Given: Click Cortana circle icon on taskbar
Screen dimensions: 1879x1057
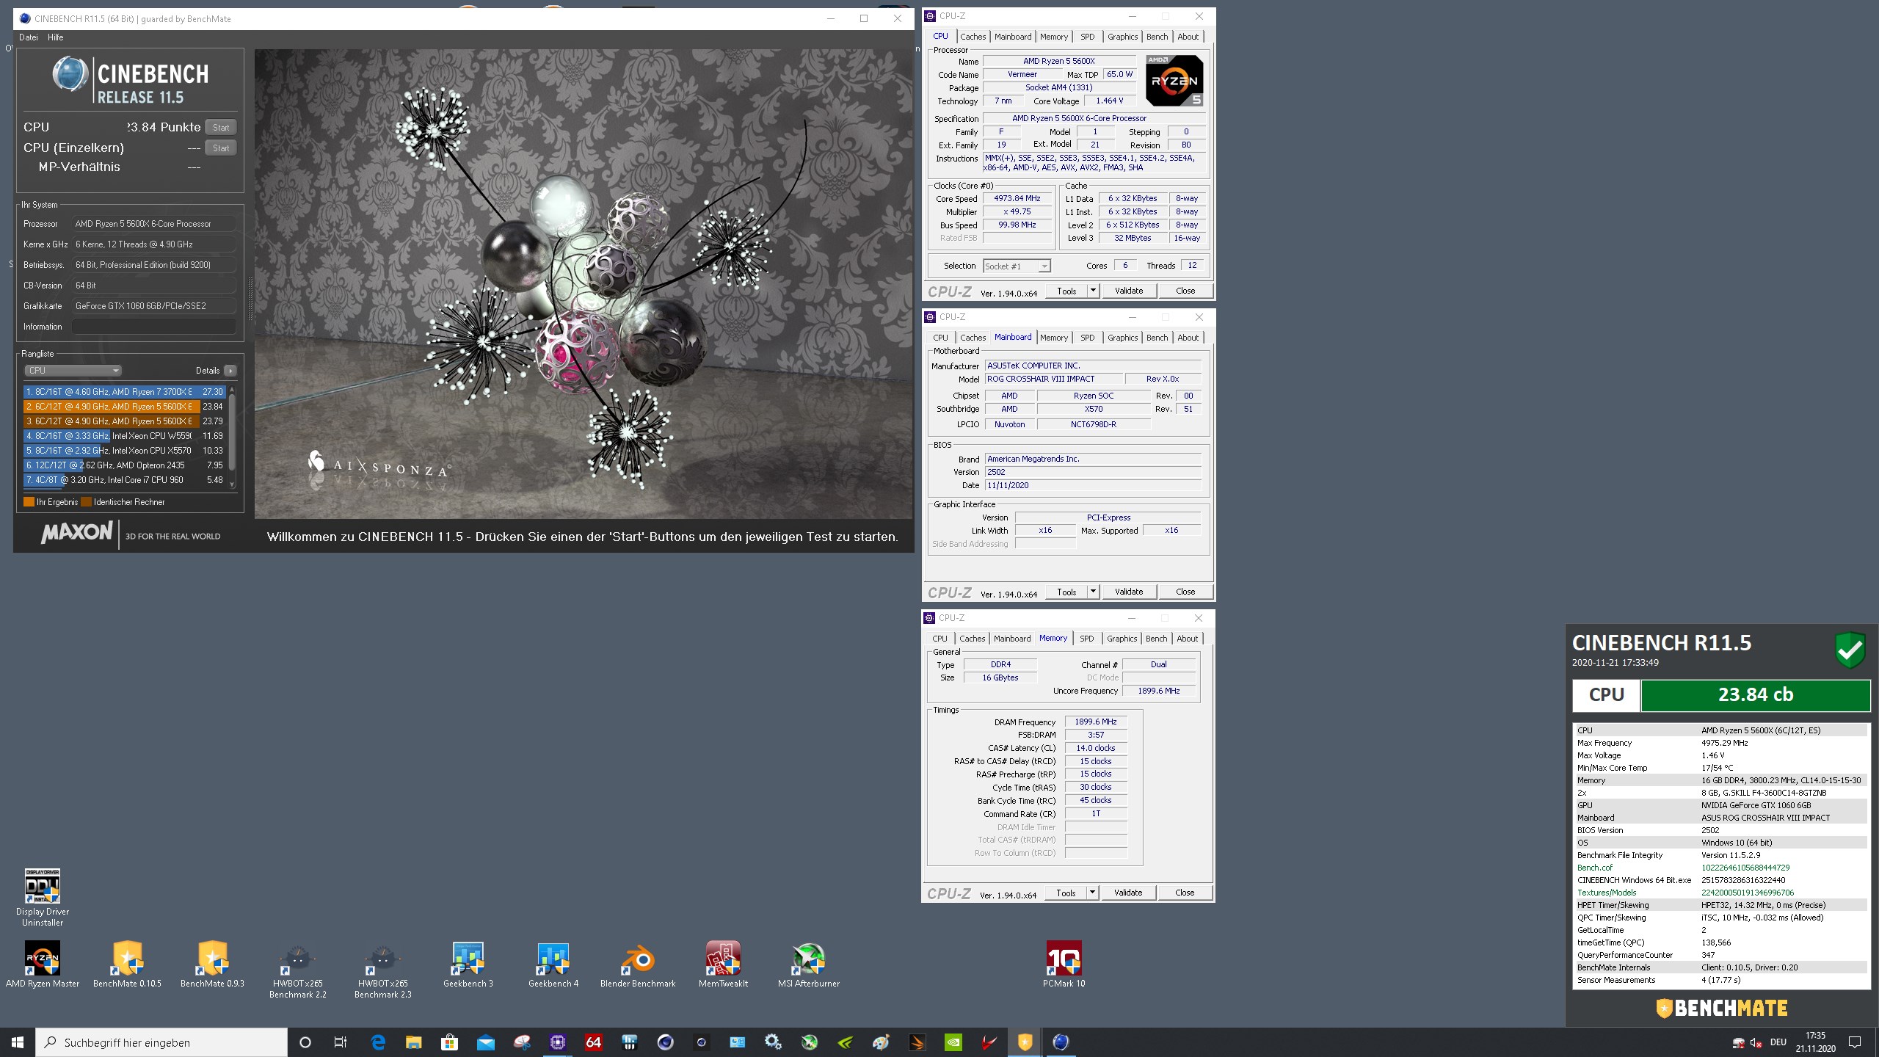Looking at the screenshot, I should [x=305, y=1042].
